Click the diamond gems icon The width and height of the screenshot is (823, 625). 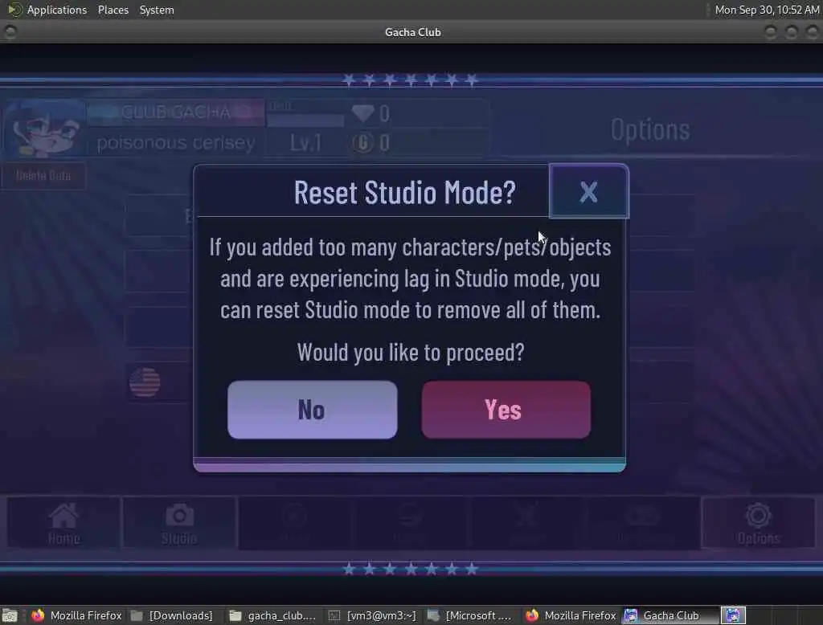[x=362, y=112]
